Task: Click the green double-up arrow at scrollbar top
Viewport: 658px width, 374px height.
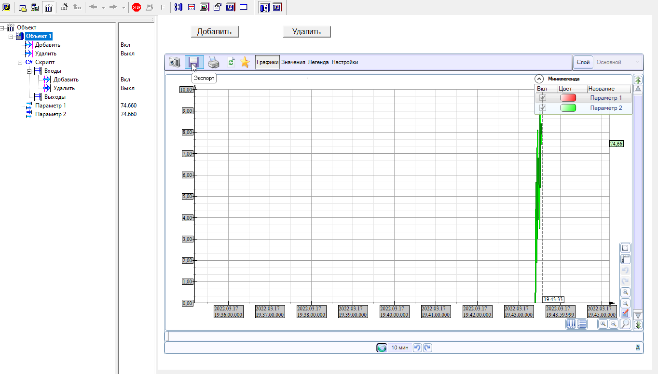Action: [x=638, y=80]
